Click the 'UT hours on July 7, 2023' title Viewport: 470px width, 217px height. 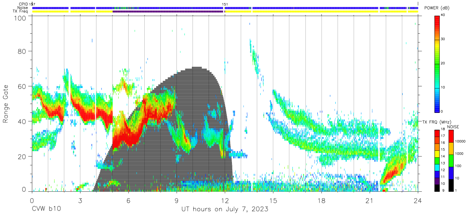[x=225, y=209]
